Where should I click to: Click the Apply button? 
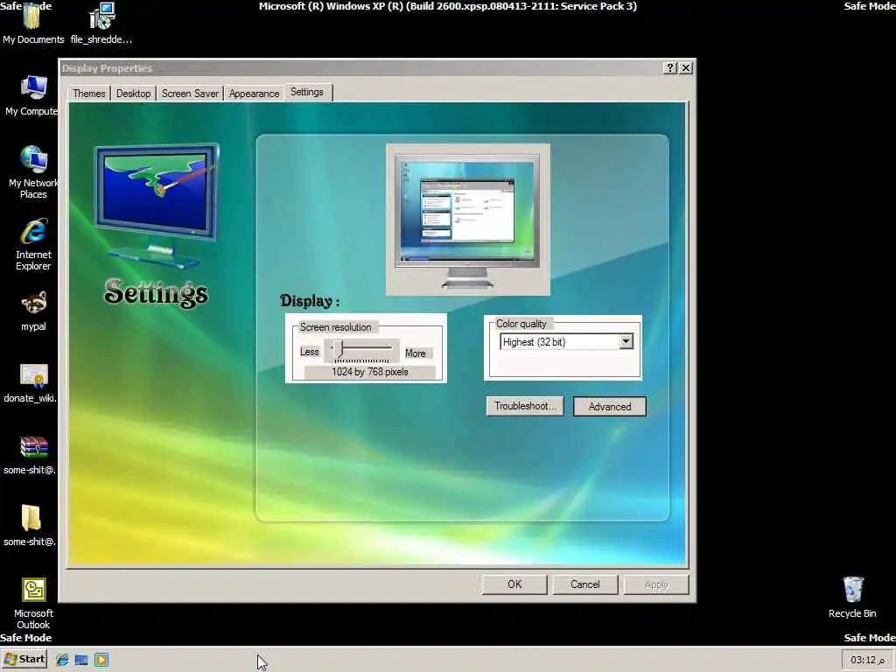coord(656,584)
